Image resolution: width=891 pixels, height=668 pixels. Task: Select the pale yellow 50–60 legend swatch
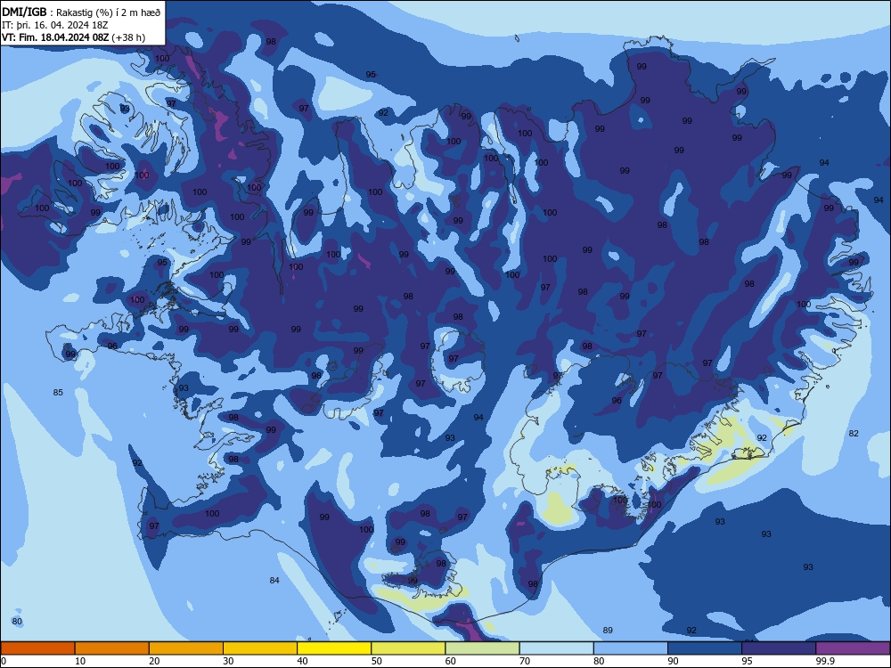coord(408,648)
